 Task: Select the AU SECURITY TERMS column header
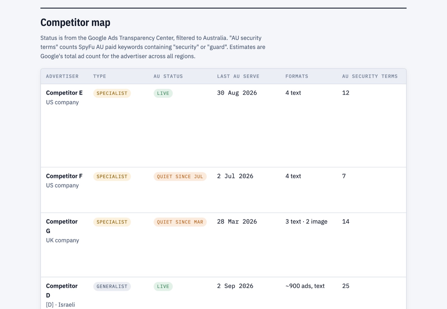click(x=370, y=76)
